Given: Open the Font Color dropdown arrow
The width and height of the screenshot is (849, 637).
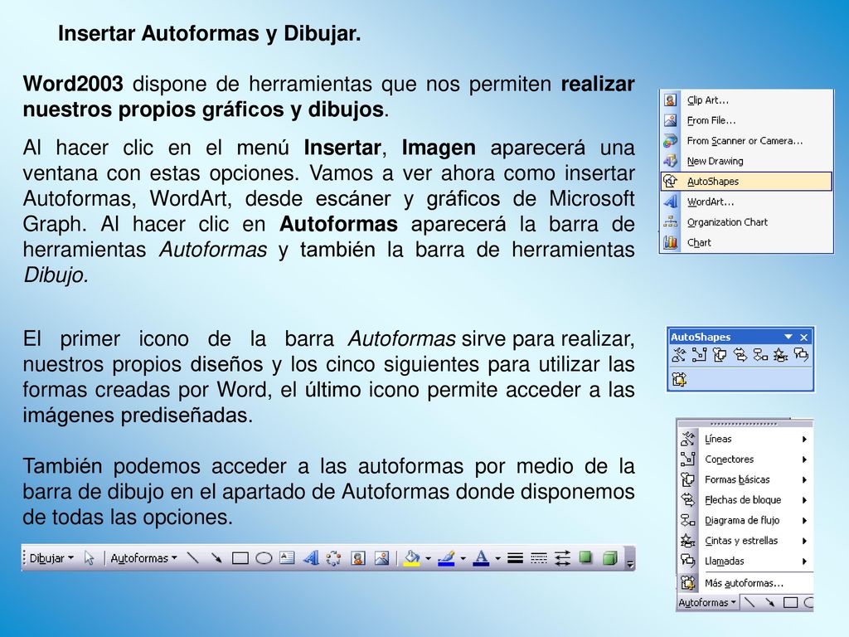Looking at the screenshot, I should coord(497,558).
